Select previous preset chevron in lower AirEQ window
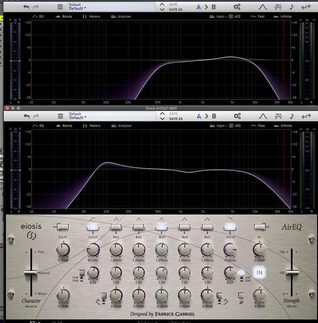Viewport: 318px width, 323px height. [162, 113]
